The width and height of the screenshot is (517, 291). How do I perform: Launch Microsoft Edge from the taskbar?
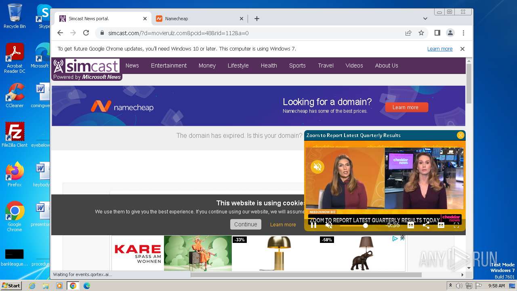click(x=86, y=286)
